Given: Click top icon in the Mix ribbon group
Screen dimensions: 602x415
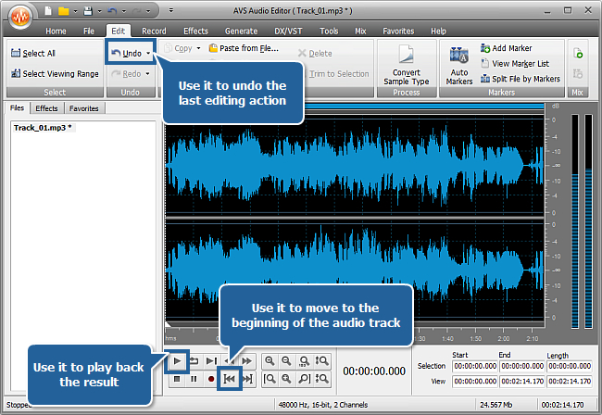Looking at the screenshot, I should click(578, 54).
